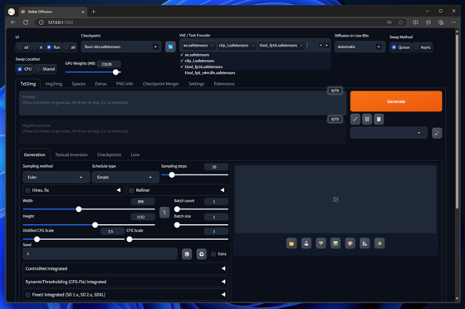Open the Extras tab
Image resolution: width=465 pixels, height=309 pixels.
click(x=100, y=84)
